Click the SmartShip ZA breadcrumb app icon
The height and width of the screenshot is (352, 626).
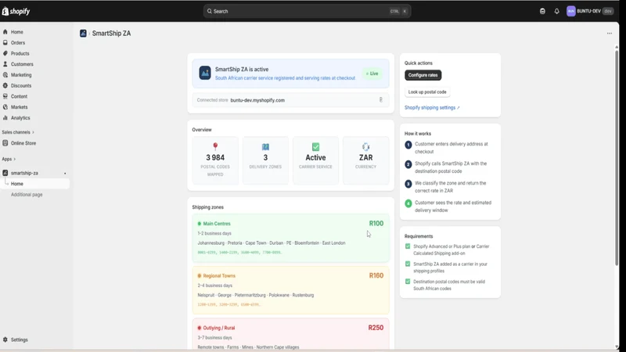pyautogui.click(x=83, y=34)
